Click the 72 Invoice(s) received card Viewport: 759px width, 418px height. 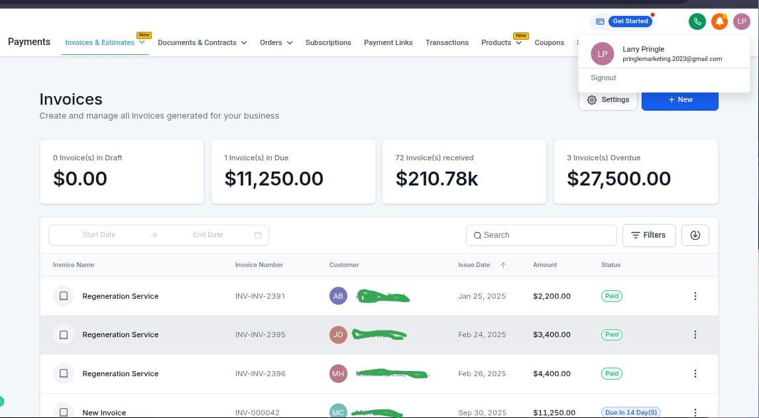(464, 172)
